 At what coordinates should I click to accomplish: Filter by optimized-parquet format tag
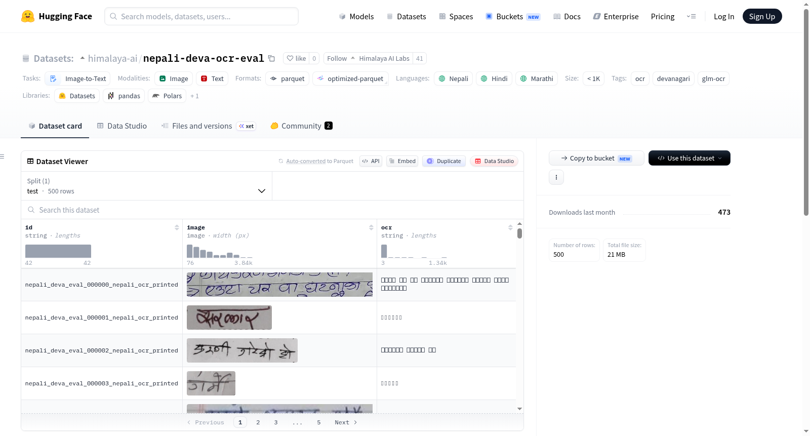pyautogui.click(x=350, y=78)
